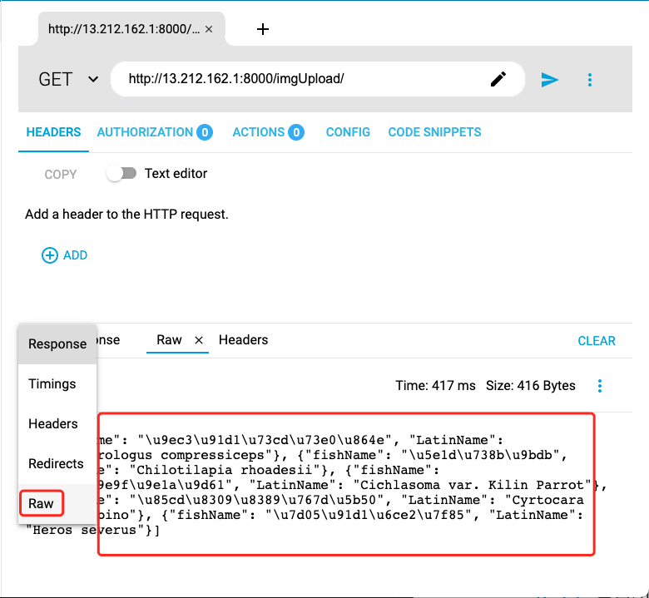Image resolution: width=649 pixels, height=598 pixels.
Task: Click 'Cichlasoma var. Kilin Parrot' in raw response
Action: [x=472, y=485]
